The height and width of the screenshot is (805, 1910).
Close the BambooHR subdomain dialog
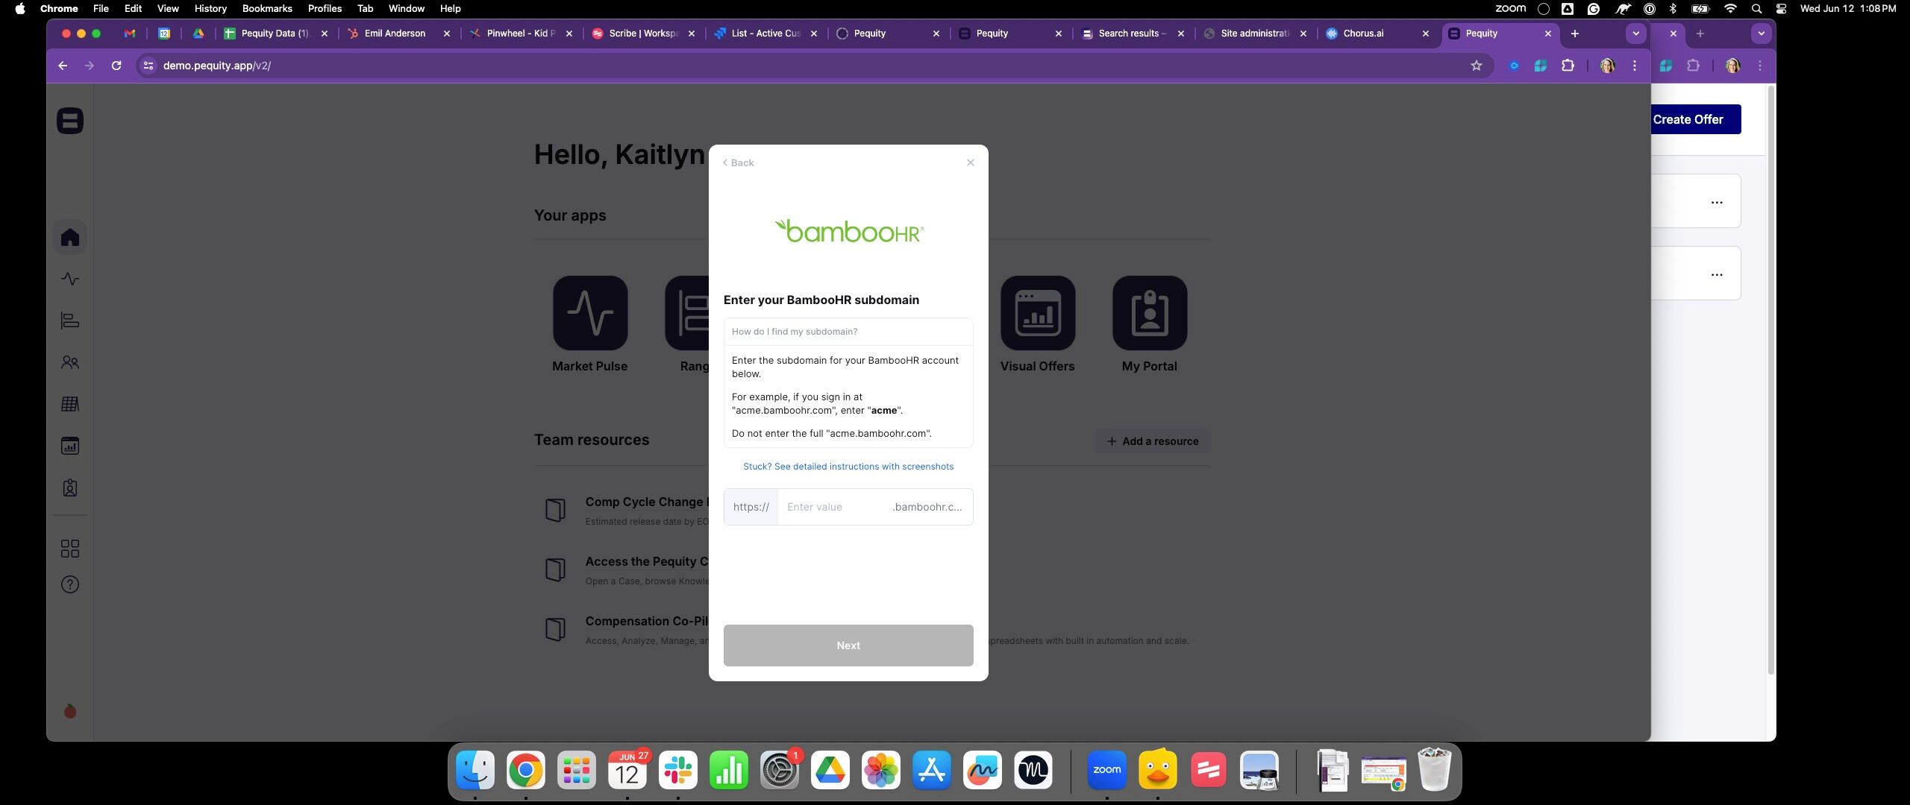971,162
